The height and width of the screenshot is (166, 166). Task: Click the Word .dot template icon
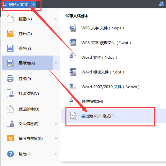click(x=73, y=72)
